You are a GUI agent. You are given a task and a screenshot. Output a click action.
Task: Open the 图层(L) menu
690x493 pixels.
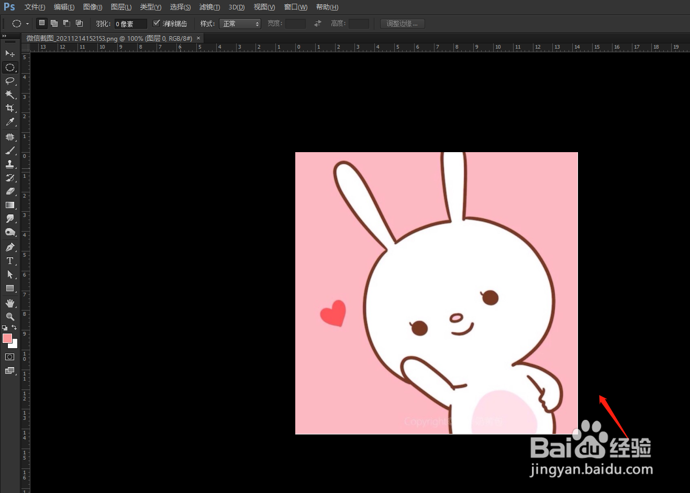point(121,7)
